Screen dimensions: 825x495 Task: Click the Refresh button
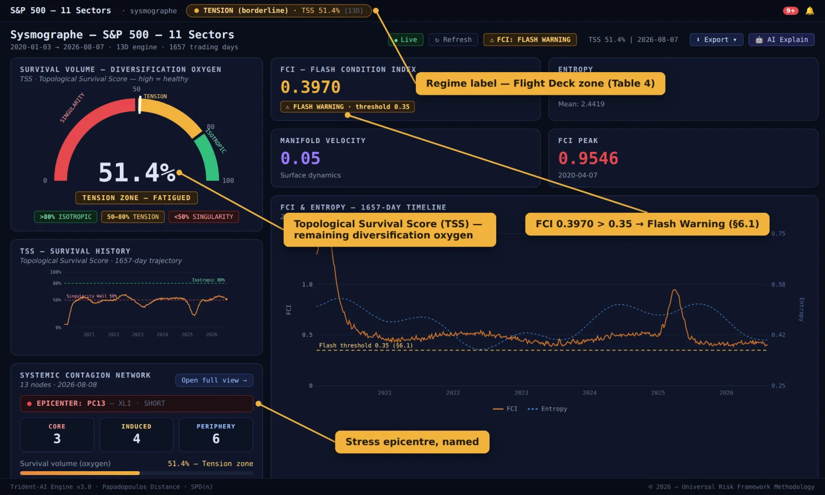(x=453, y=40)
